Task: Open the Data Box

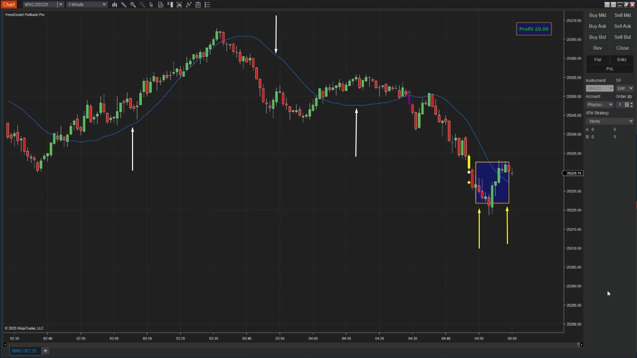Action: coord(161,5)
